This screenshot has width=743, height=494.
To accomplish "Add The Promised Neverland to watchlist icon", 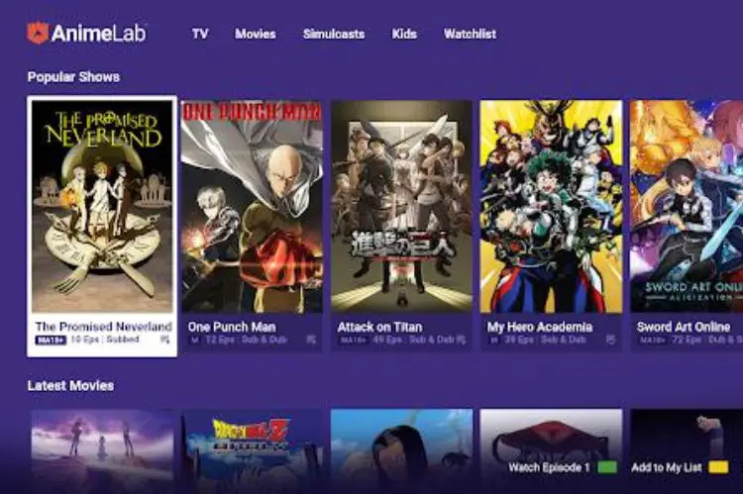I will [x=164, y=340].
